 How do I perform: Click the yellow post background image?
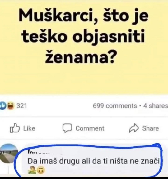(x=84, y=47)
